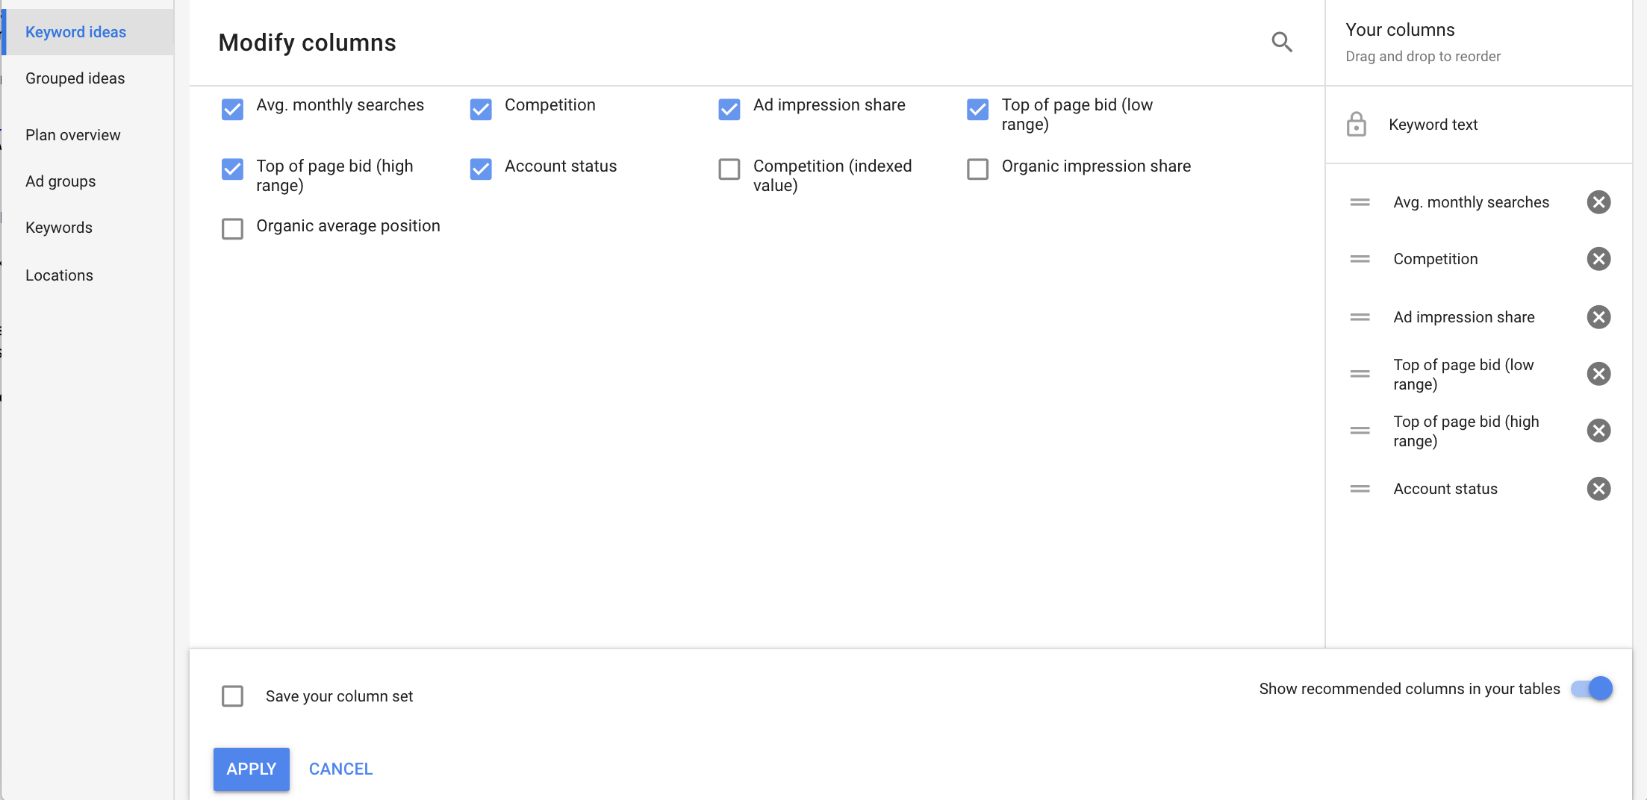This screenshot has width=1647, height=800.
Task: Disable Show recommended columns in your tables
Action: [1591, 689]
